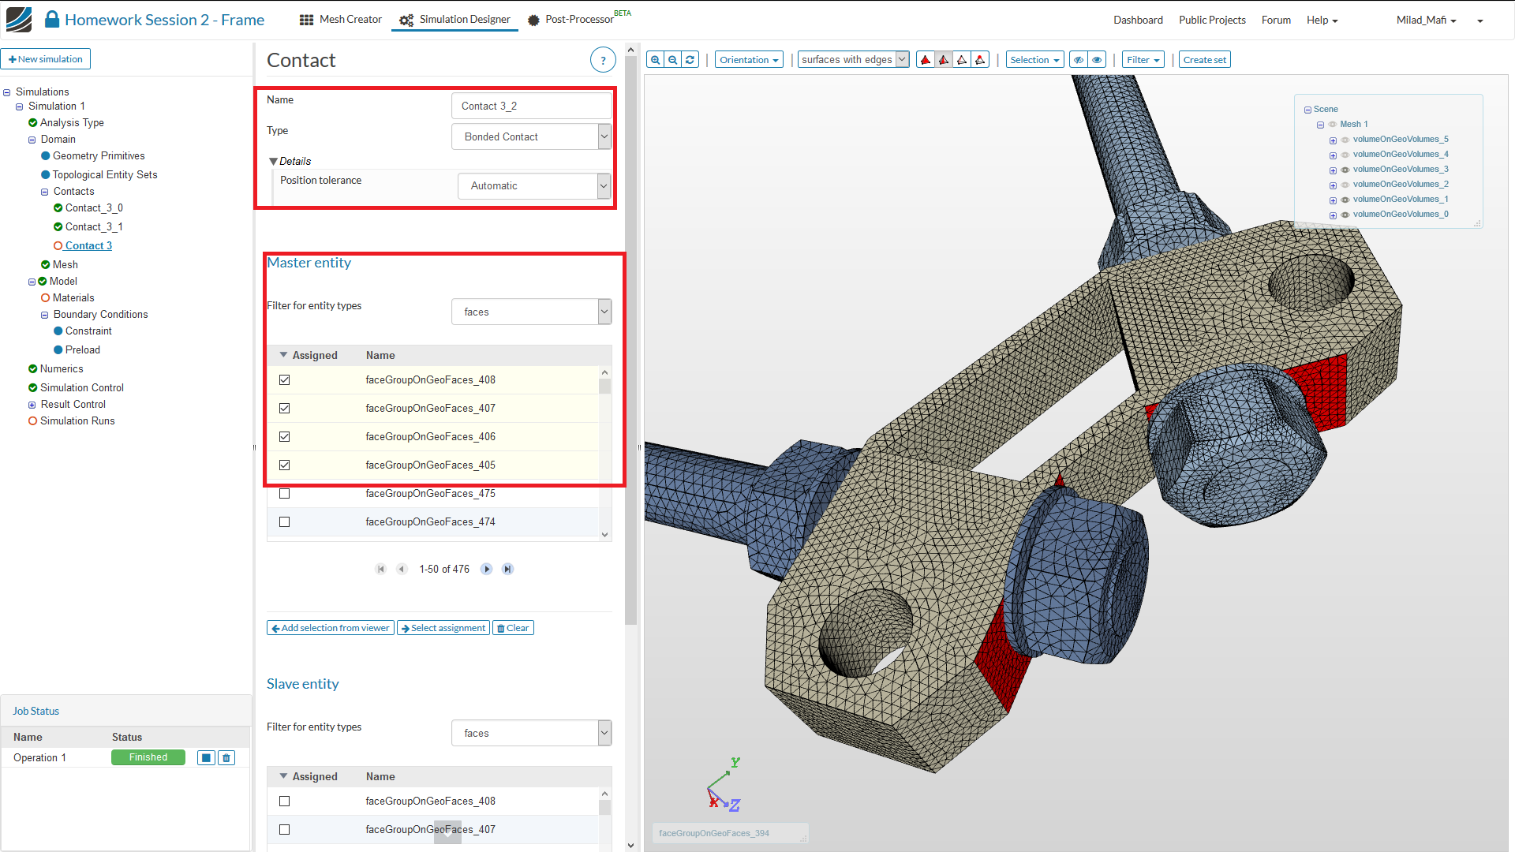Image resolution: width=1515 pixels, height=852 pixels.
Task: Toggle visibility of volumeOnGeoVolumes_3
Action: point(1345,170)
